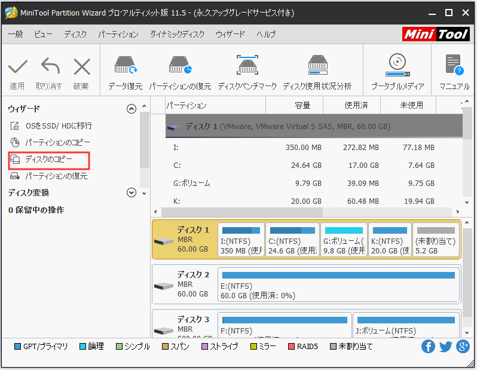Click the MiniTool logo
The image size is (477, 370).
(436, 34)
